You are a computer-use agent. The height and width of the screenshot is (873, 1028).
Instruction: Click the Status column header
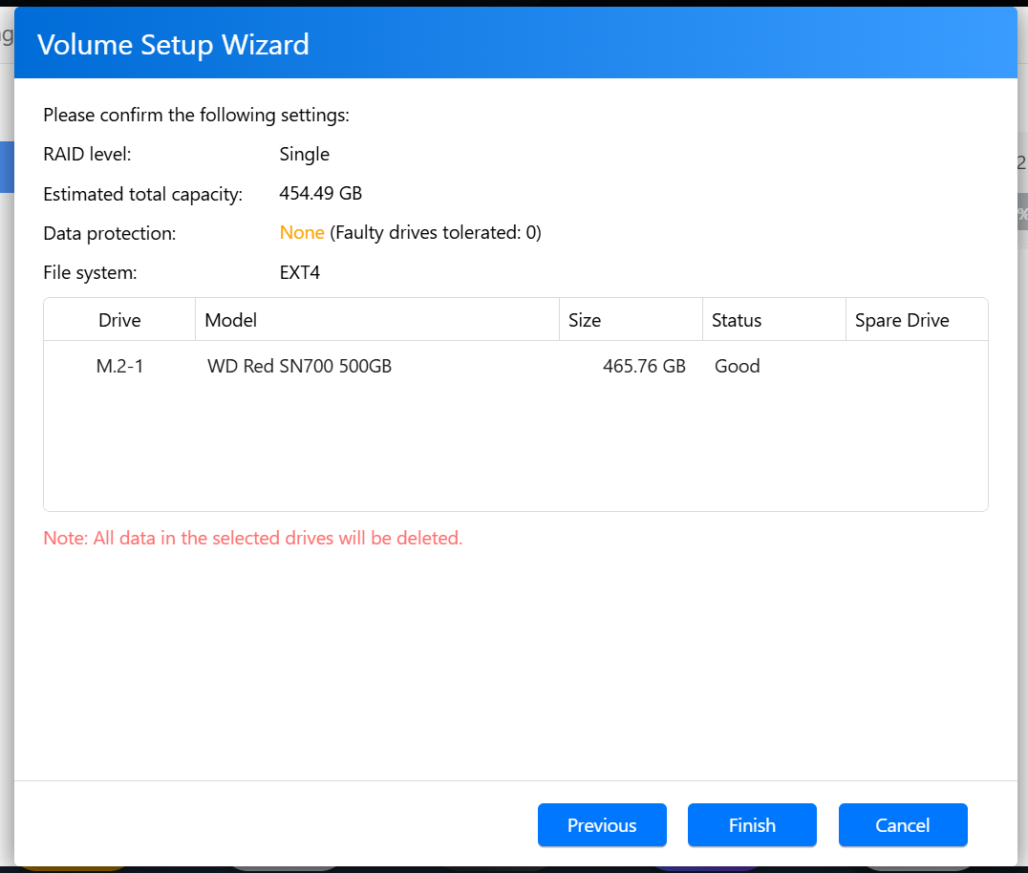(774, 320)
